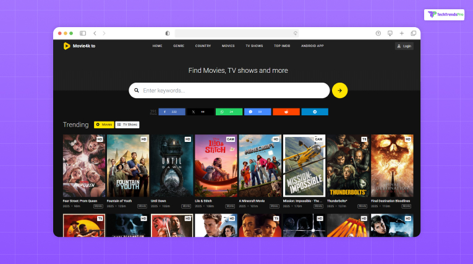Click the Until Dawn title link
This screenshot has height=264, width=473.
tap(158, 201)
